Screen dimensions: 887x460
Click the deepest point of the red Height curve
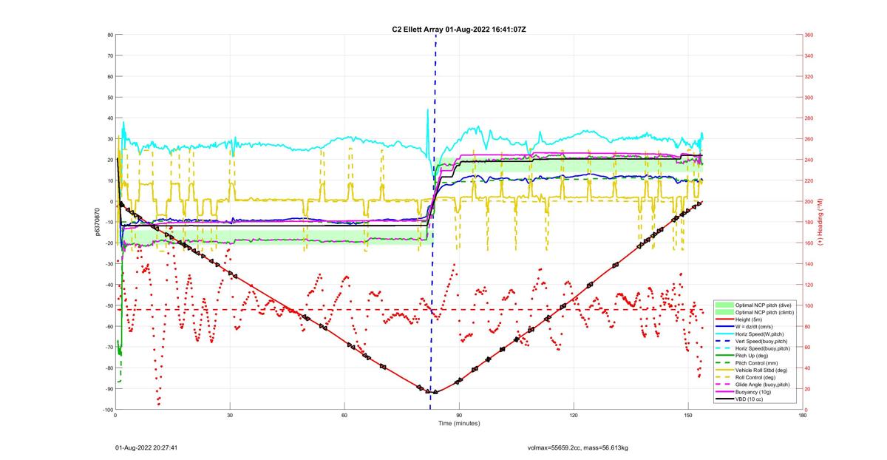pos(434,392)
